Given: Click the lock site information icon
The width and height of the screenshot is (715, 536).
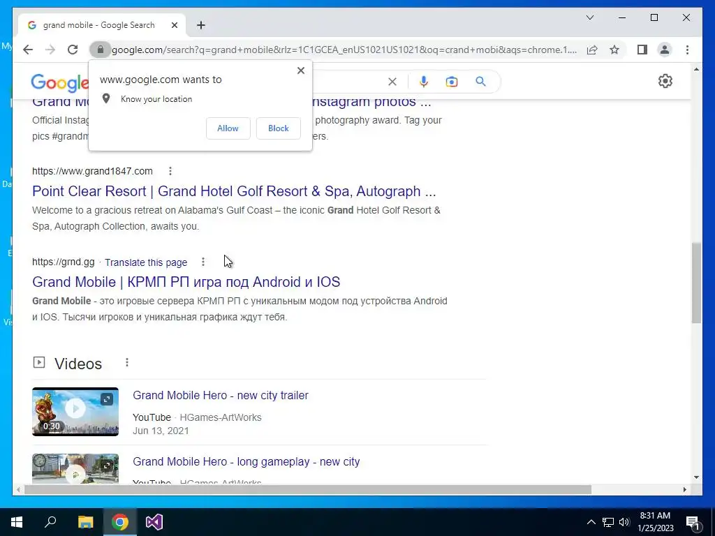Looking at the screenshot, I should (x=101, y=50).
